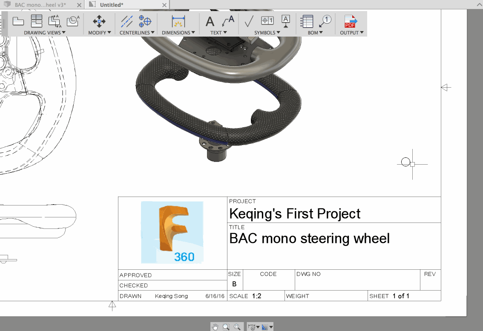483x331 pixels.
Task: Click the toolbar drag handle
Action: [4, 24]
